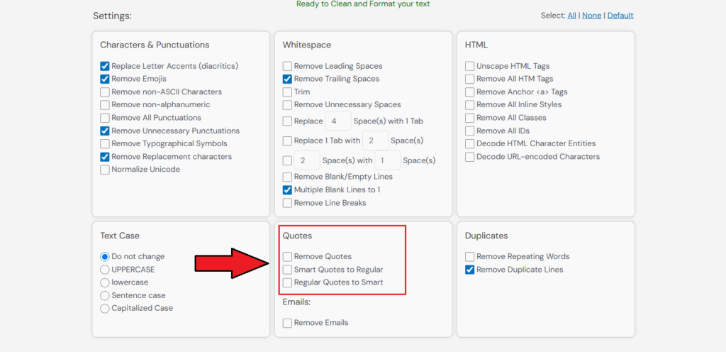Click the Default select link

pos(620,16)
